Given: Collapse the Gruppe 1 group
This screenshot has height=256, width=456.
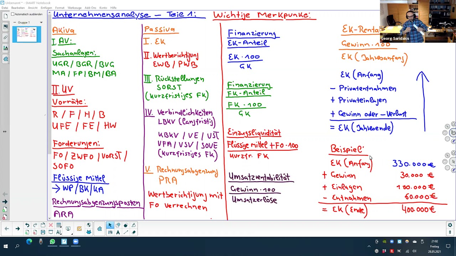Looking at the screenshot, I should 15,22.
